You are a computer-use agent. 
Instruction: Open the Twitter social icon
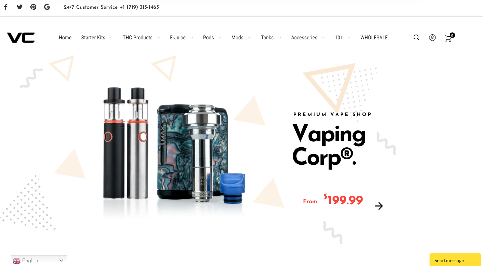coord(20,7)
